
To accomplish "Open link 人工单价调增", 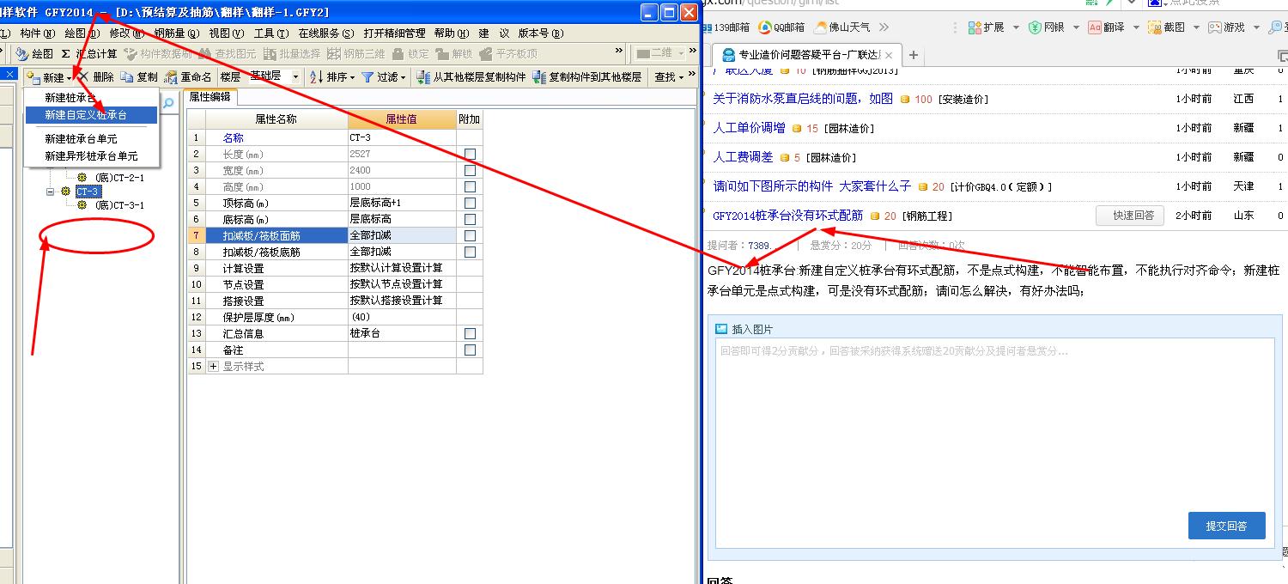I will coord(749,128).
